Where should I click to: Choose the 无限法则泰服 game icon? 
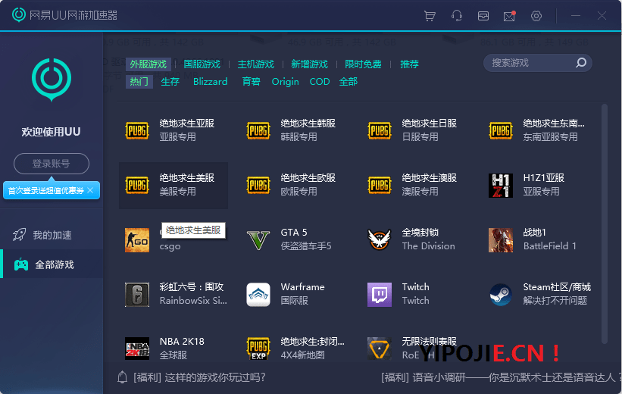pos(380,349)
